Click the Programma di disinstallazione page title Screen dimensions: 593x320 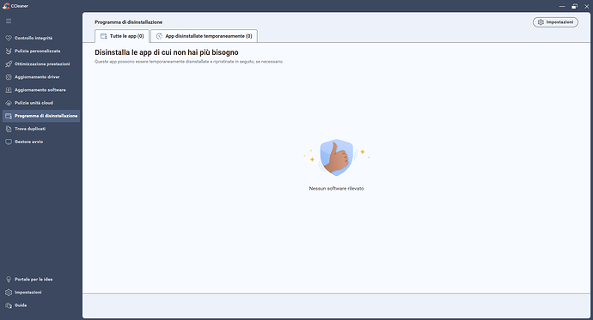pos(129,22)
